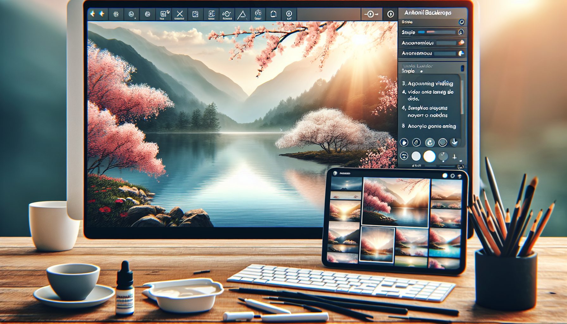Toggle the circular button at toolbar's right end
The height and width of the screenshot is (324, 567).
[x=390, y=14]
